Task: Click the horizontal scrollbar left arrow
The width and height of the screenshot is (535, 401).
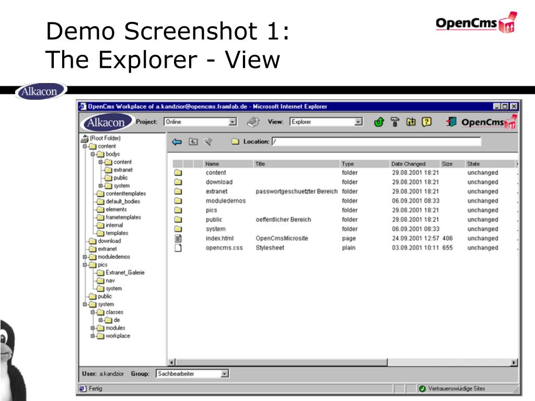Action: click(171, 362)
